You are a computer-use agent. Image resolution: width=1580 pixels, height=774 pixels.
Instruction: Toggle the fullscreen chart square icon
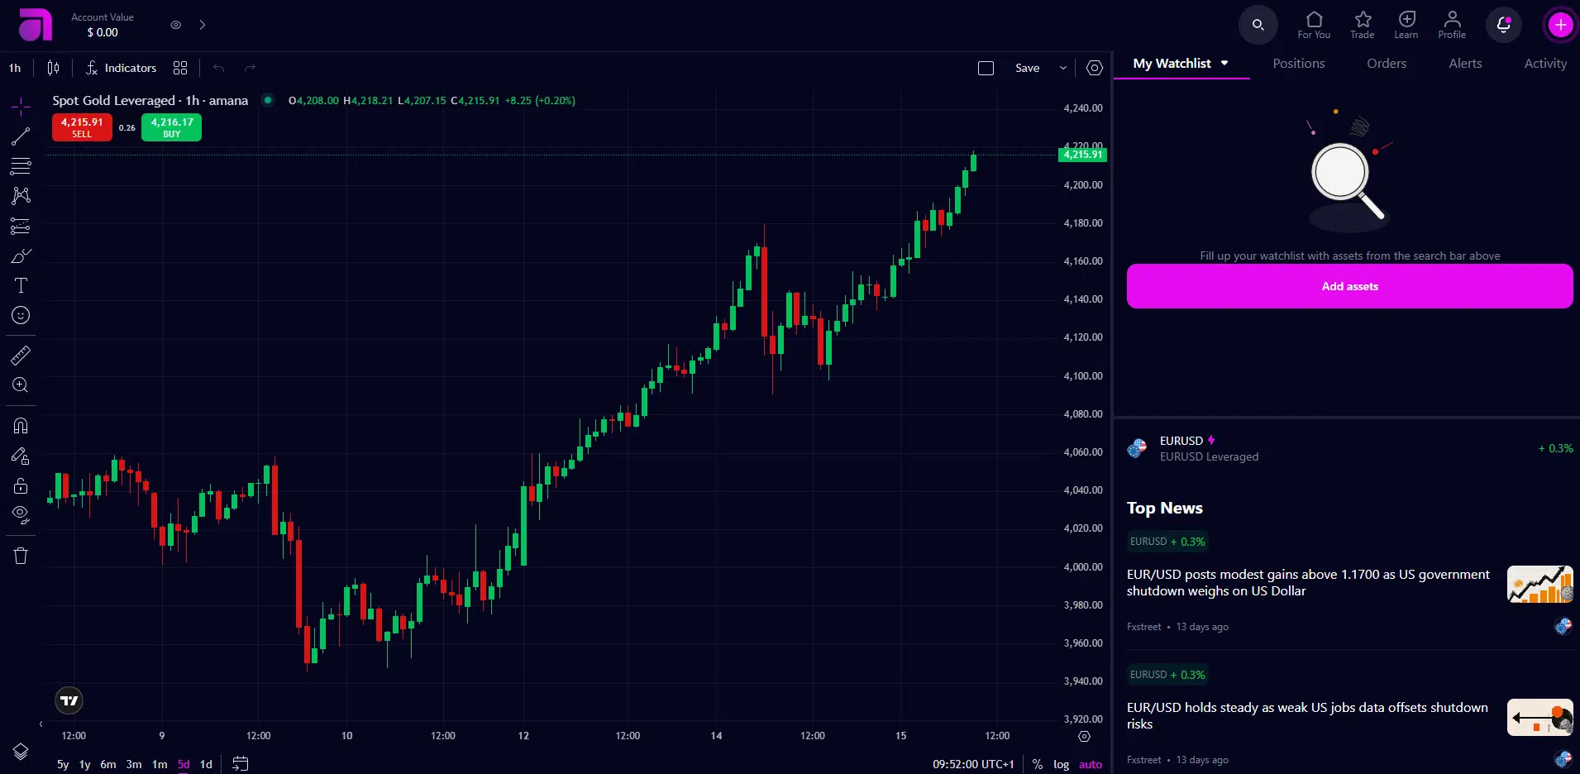(x=986, y=68)
